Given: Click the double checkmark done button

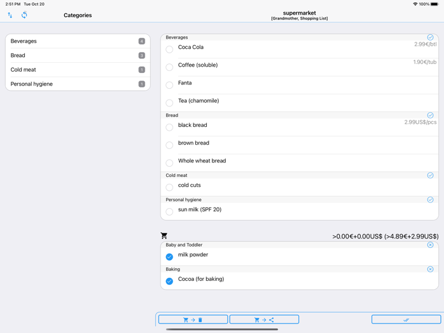Looking at the screenshot, I should 407,320.
